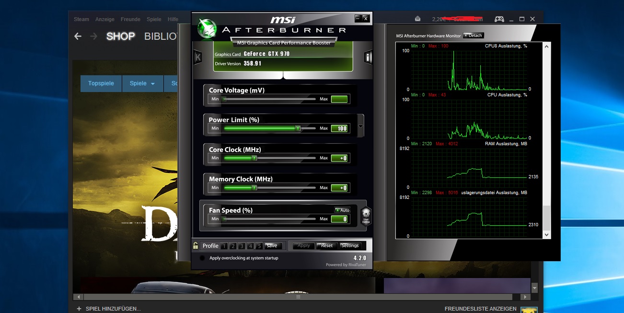Click the Power Limit value field showing 100

[x=339, y=128]
